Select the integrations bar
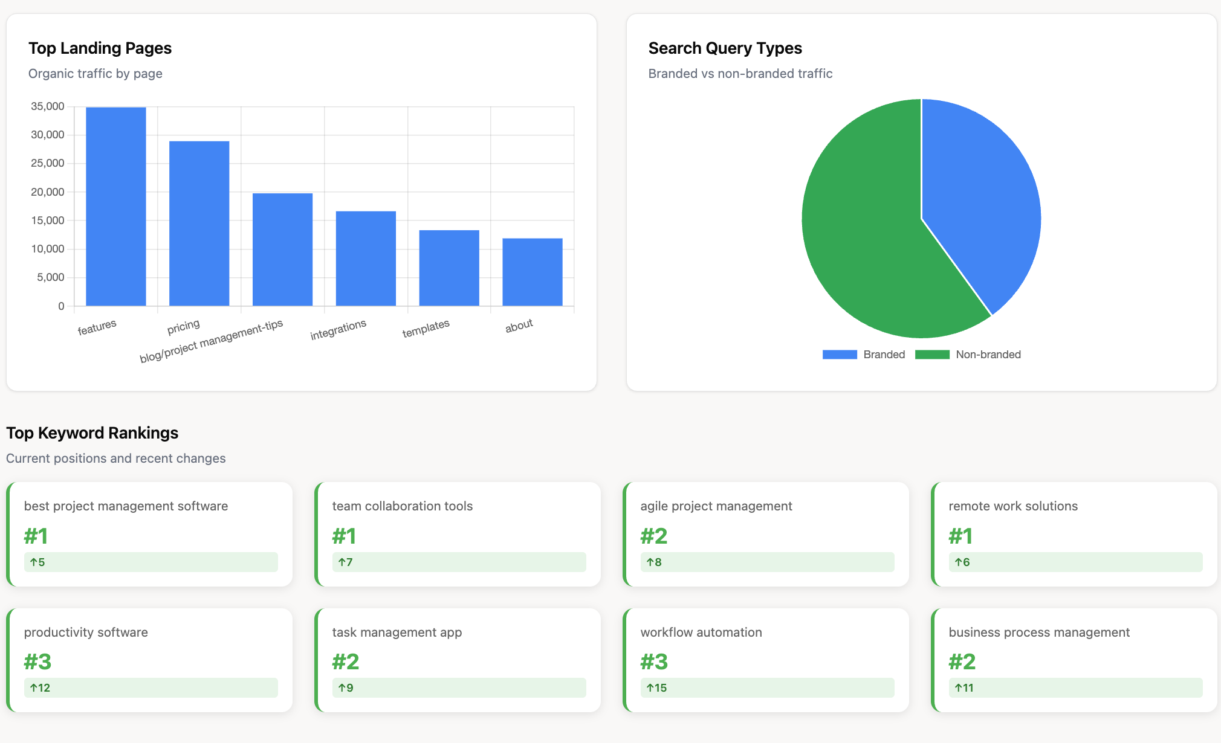Viewport: 1221px width, 743px height. tap(365, 260)
